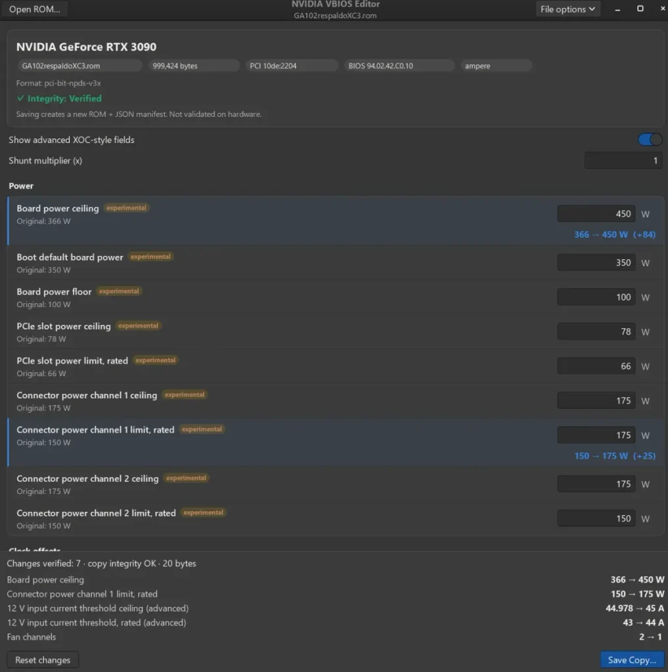Click experimental badge beside Board power floor
Viewport: 668px width, 672px height.
click(119, 291)
